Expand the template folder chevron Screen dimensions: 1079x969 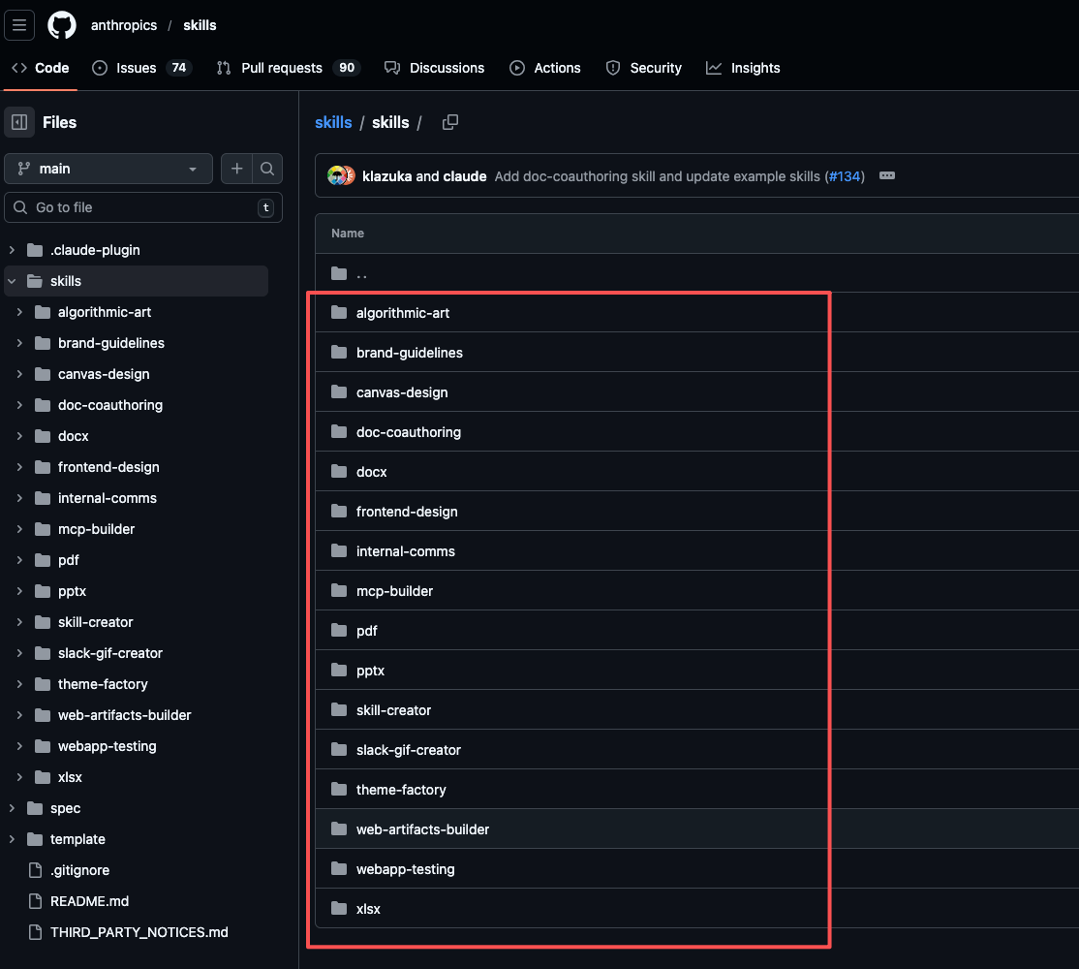[12, 839]
